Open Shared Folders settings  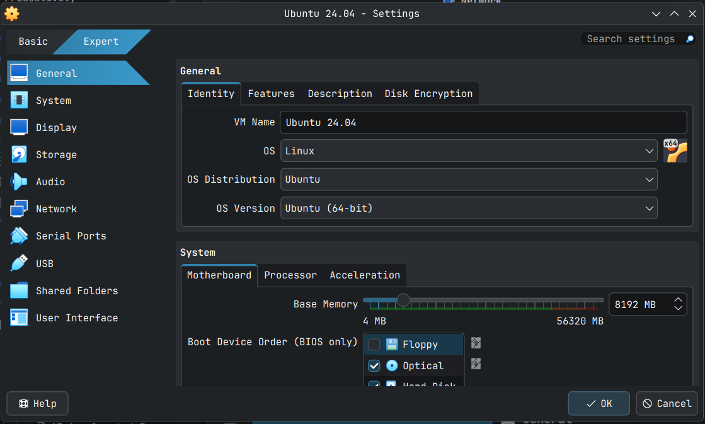(x=77, y=291)
